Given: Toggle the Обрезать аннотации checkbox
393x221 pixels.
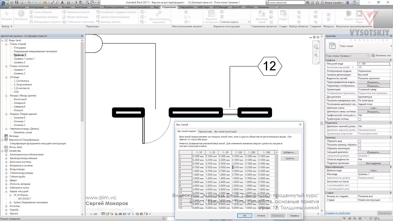Looking at the screenshot, I should pos(360,148).
